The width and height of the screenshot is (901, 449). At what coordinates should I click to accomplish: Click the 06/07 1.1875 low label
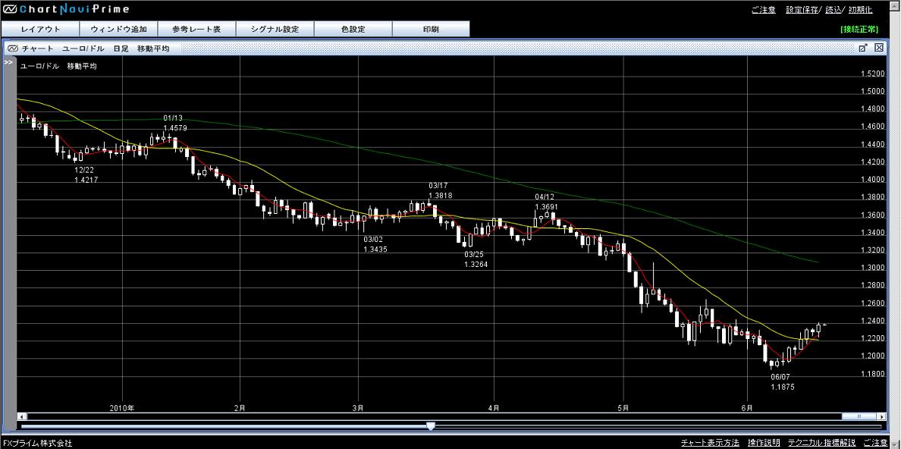point(783,382)
